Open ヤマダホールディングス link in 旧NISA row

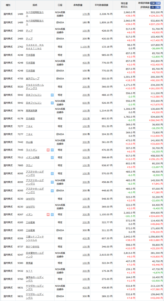[35, 296]
